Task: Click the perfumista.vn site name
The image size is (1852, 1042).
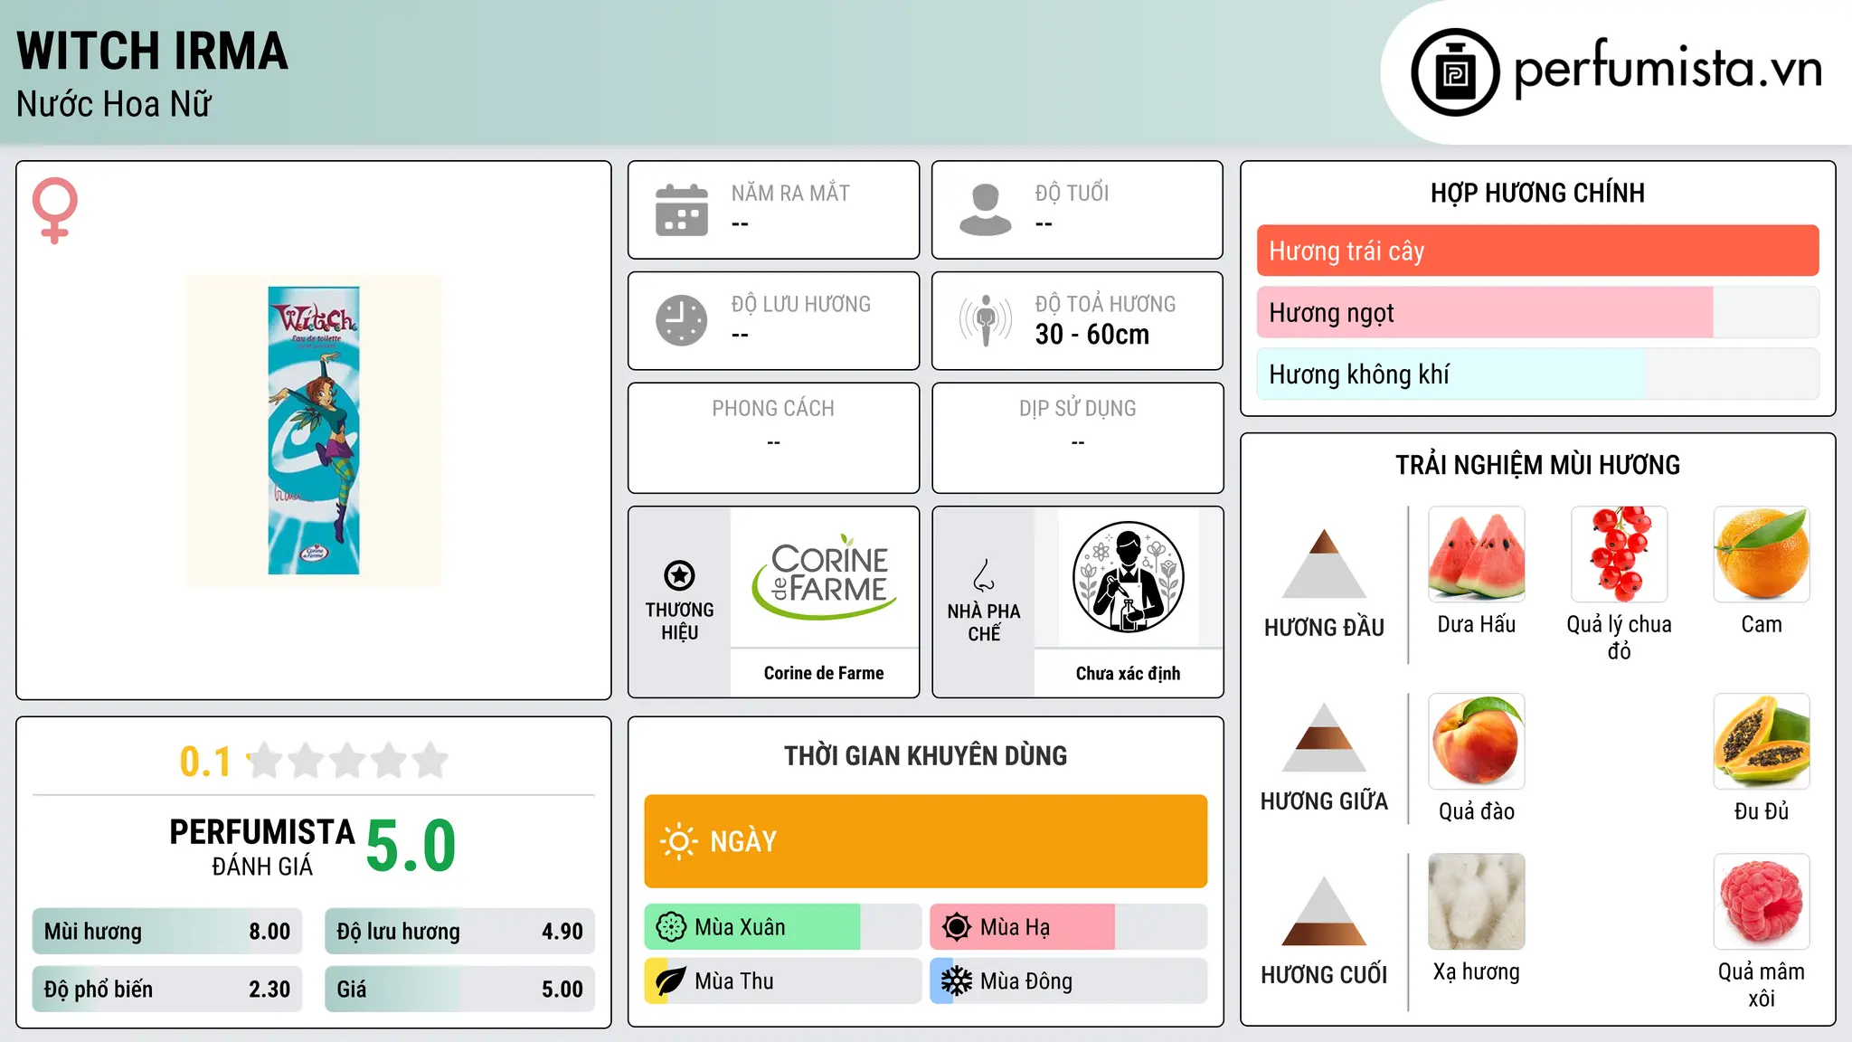Action: tap(1668, 69)
